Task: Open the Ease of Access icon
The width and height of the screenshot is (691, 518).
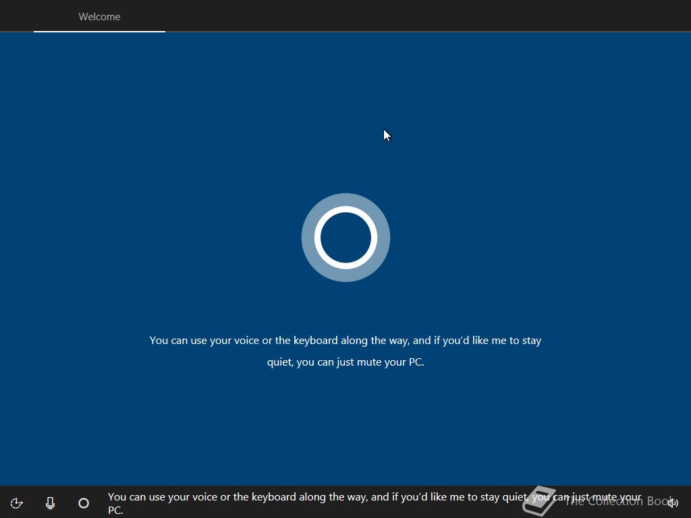Action: point(17,503)
